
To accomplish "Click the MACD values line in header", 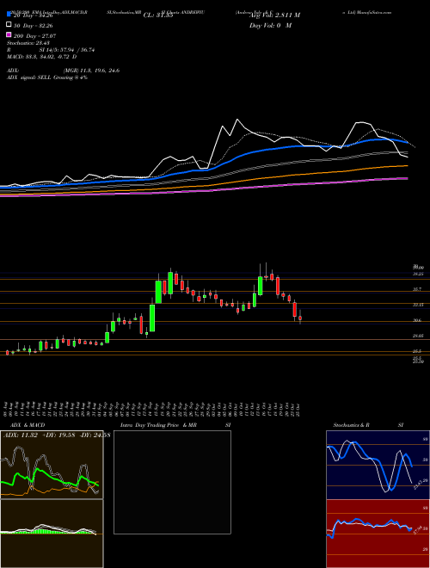I will click(42, 57).
